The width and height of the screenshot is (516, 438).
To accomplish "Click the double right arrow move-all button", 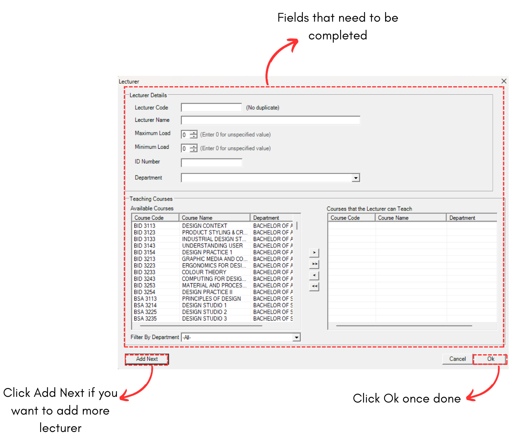I will 314,264.
